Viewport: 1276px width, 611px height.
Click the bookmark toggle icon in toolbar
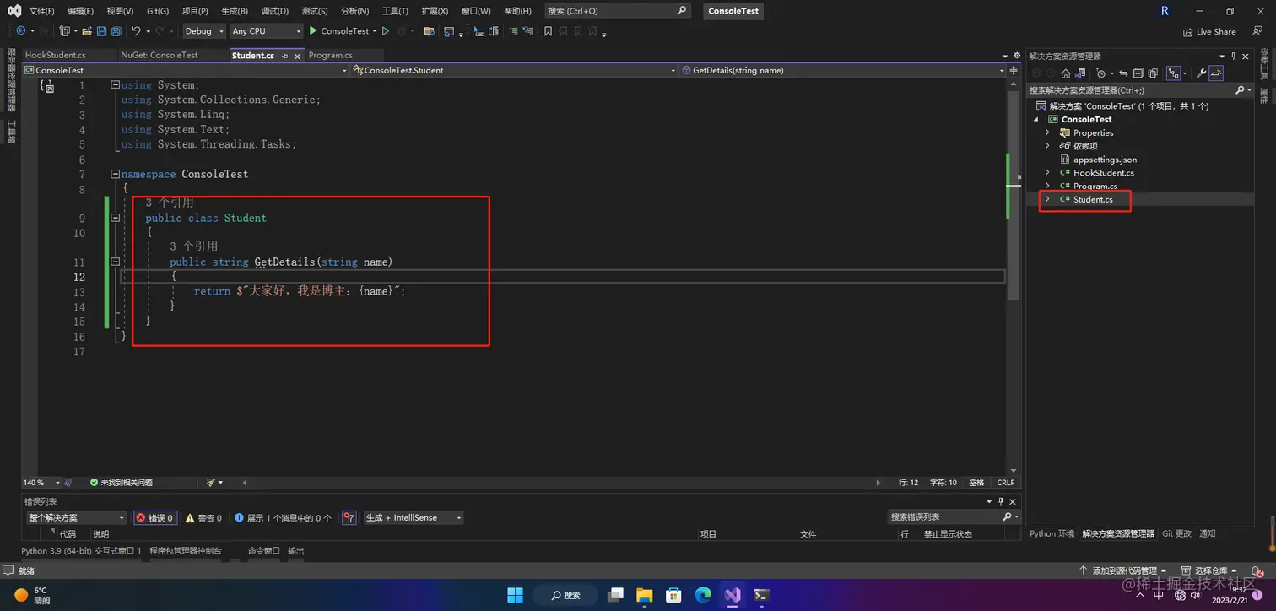tap(548, 31)
